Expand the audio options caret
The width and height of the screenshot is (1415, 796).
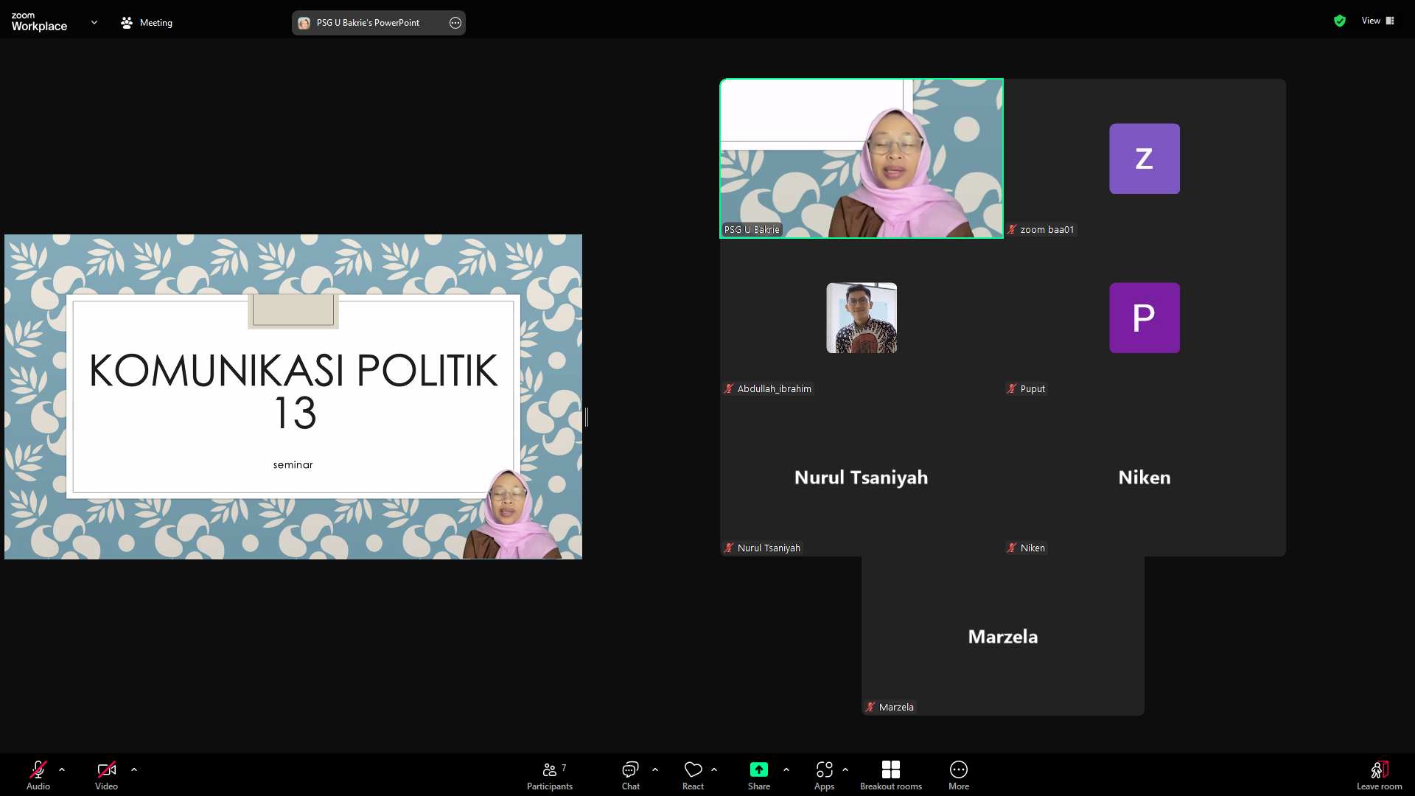coord(62,769)
